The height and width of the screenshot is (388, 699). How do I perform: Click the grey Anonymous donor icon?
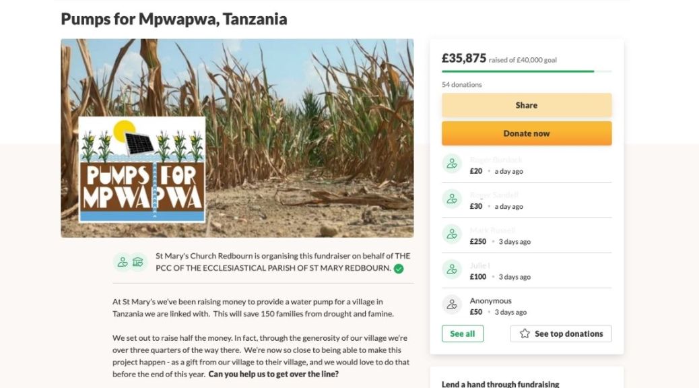(x=451, y=304)
